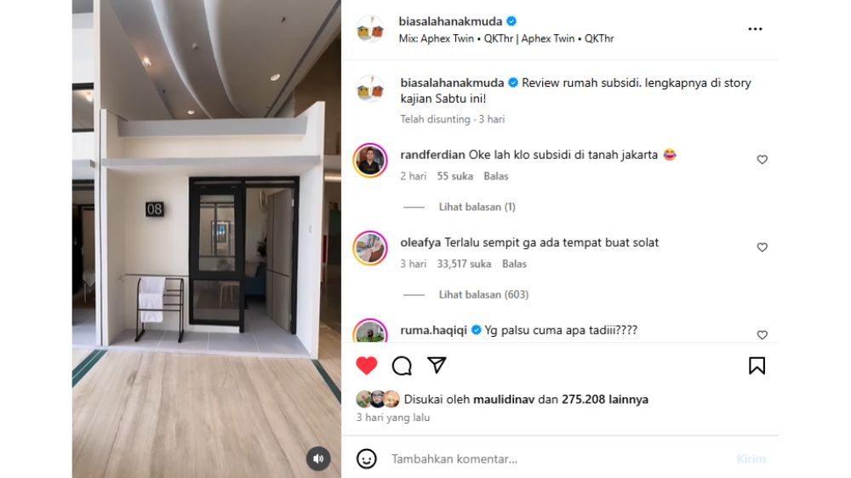This screenshot has height=478, width=851.
Task: Open biasalahanakmuda profile from header
Action: pos(450,21)
